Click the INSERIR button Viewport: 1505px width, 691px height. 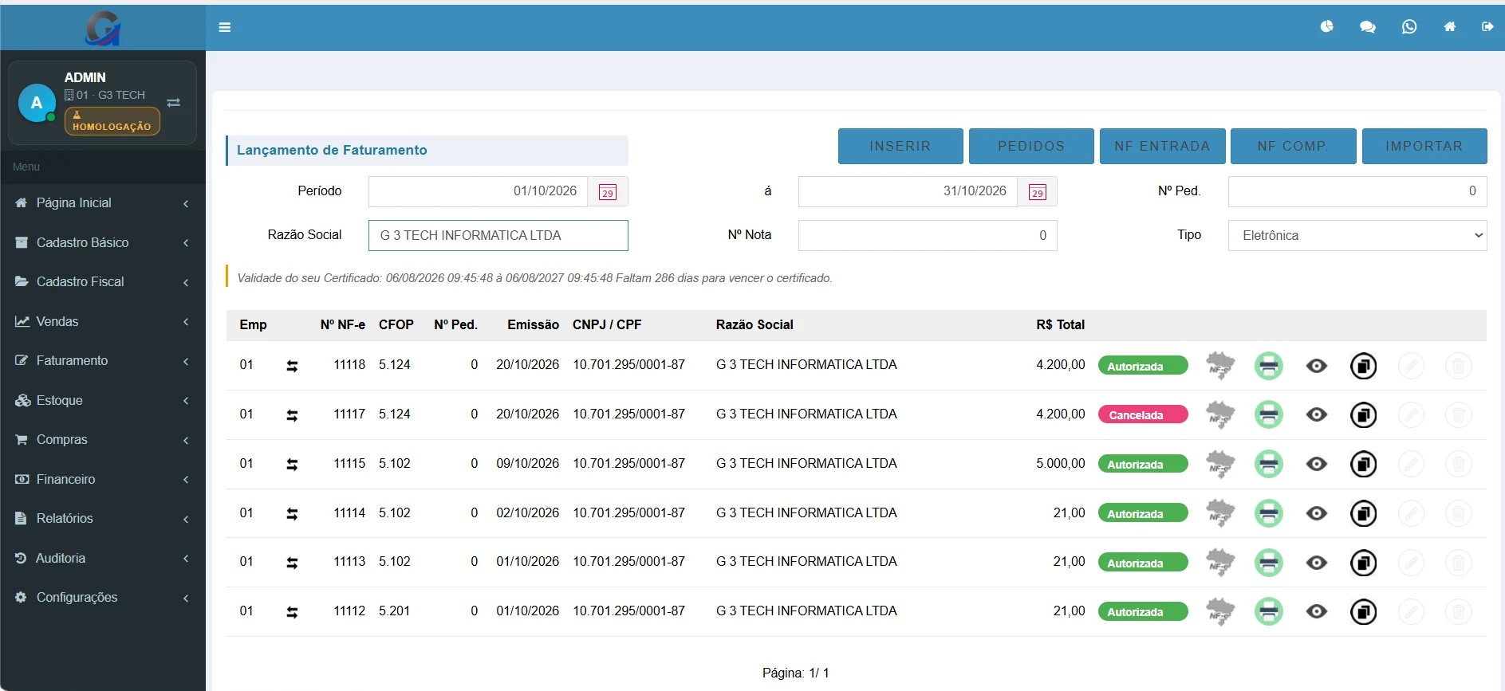pos(900,146)
